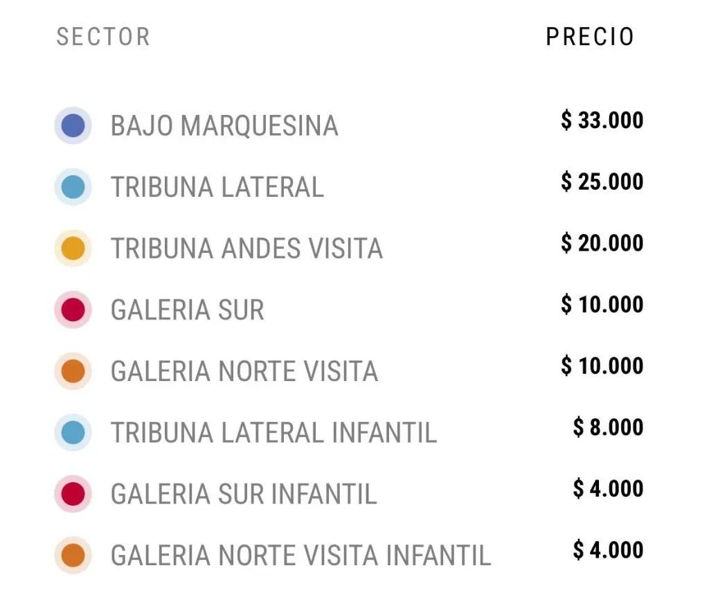Click the PRECIO column header
Screen dimensions: 709x611
coord(590,37)
